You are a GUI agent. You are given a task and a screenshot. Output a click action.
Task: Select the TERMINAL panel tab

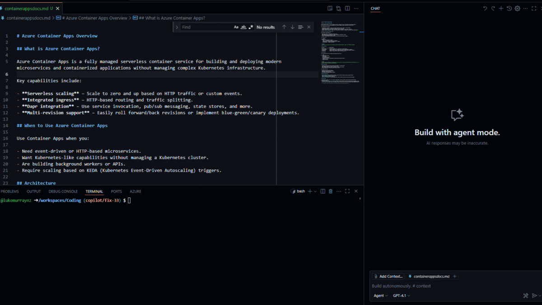(x=94, y=192)
